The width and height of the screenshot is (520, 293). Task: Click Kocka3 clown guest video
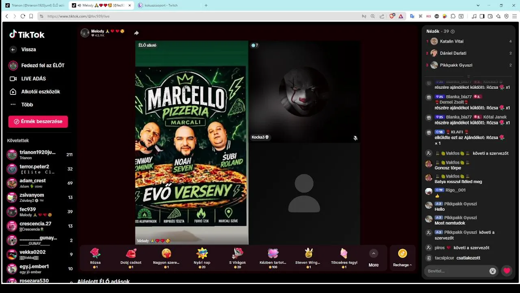point(304,92)
